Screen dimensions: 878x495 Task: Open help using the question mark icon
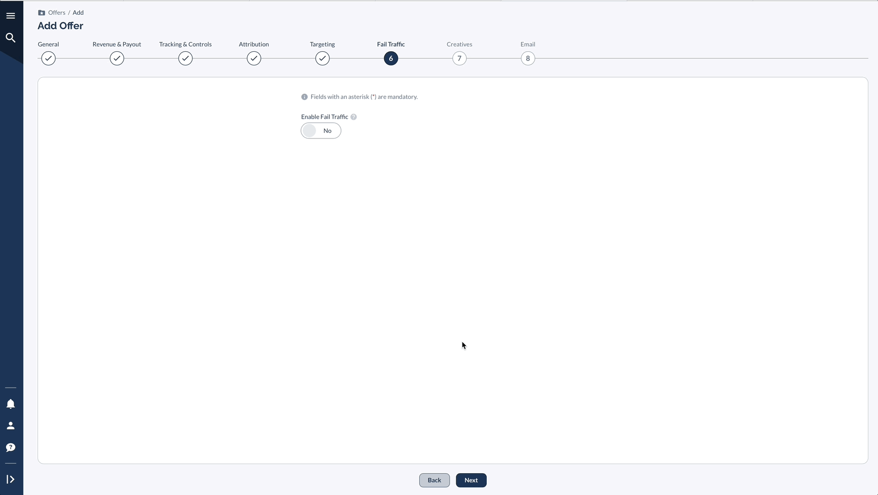[x=10, y=447]
